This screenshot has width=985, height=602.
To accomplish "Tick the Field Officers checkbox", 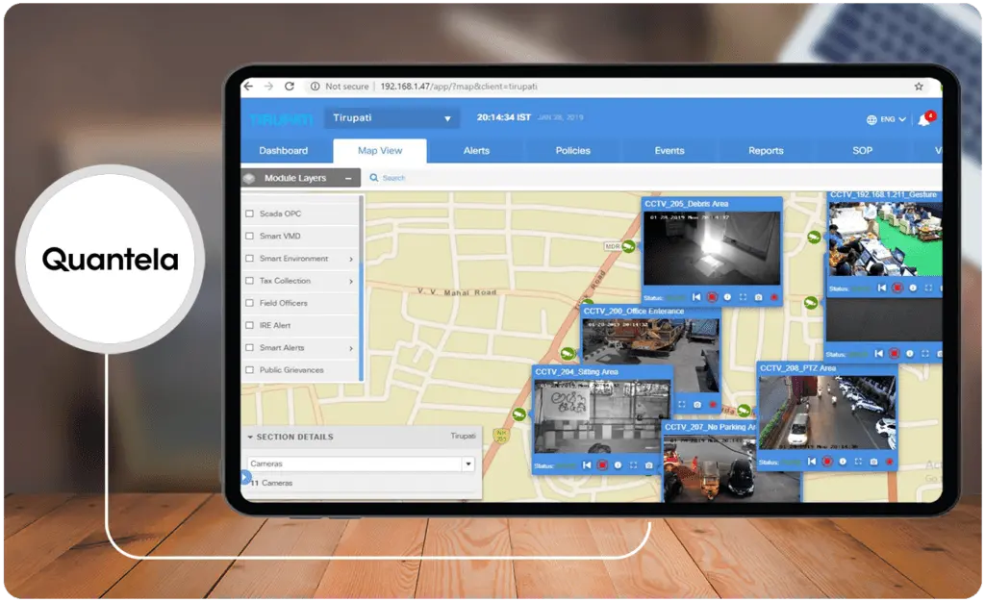I will pyautogui.click(x=249, y=303).
